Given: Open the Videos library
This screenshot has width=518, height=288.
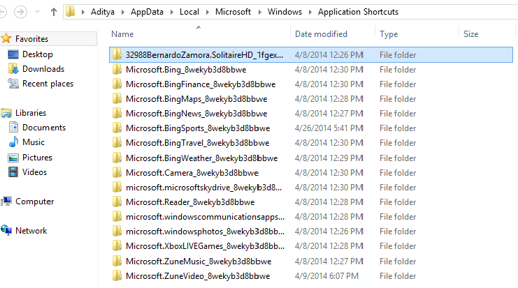Looking at the screenshot, I should [35, 172].
